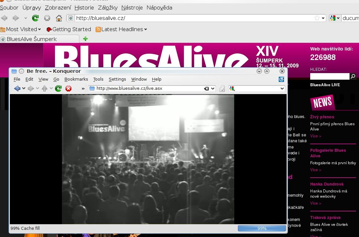The width and height of the screenshot is (359, 237).
Task: Click the Firefox home icon
Action: point(59,18)
